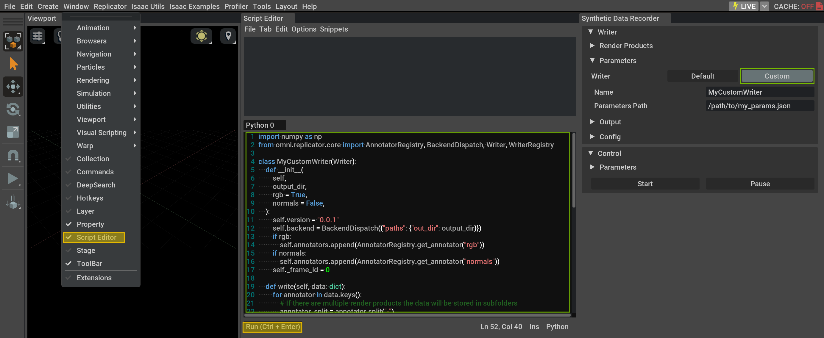Activate the orange arrow Select tool
Viewport: 824px width, 338px height.
pos(13,64)
